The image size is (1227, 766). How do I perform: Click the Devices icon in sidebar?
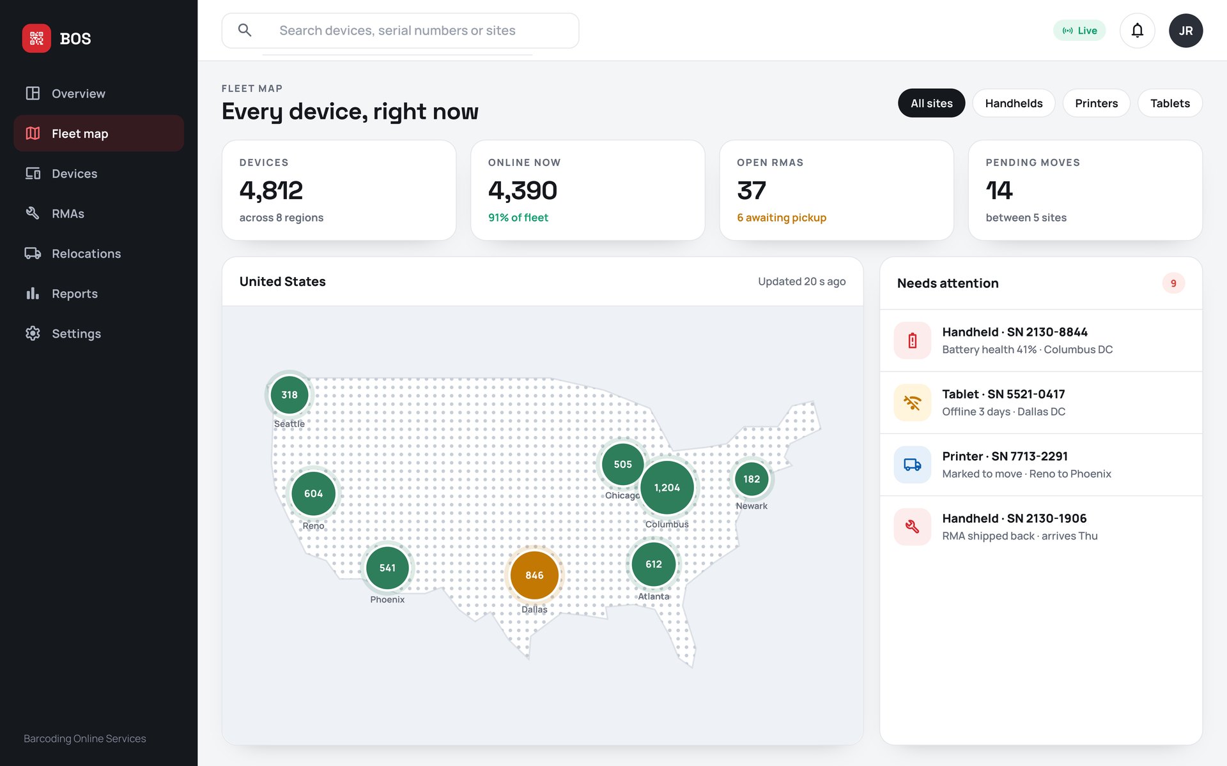(33, 174)
